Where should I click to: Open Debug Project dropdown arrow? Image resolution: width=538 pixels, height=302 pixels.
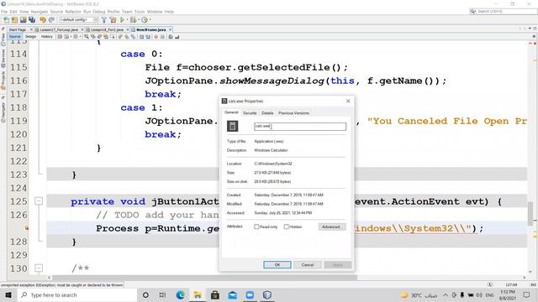click(138, 20)
